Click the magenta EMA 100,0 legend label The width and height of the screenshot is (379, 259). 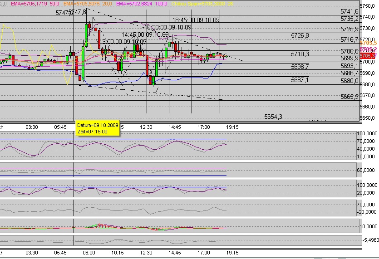click(x=142, y=4)
